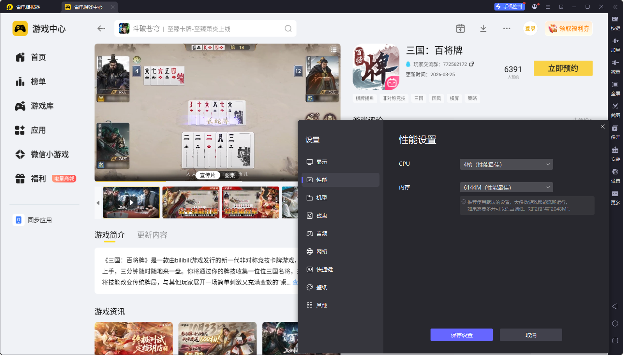This screenshot has height=355, width=623.
Task: Close the settings dialog with X
Action: (x=603, y=127)
